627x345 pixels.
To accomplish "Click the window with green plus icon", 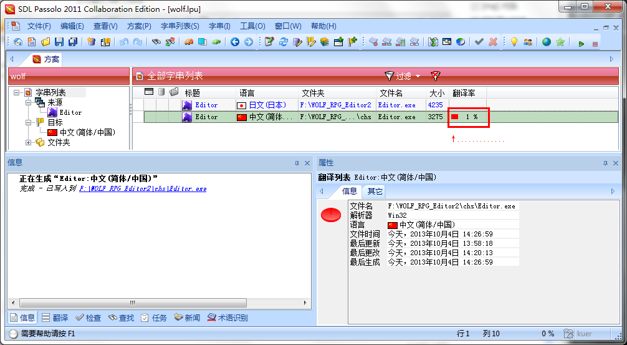I will (x=338, y=42).
